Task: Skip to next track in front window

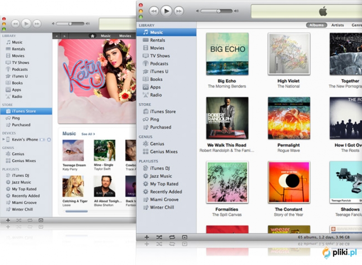Action: [179, 11]
